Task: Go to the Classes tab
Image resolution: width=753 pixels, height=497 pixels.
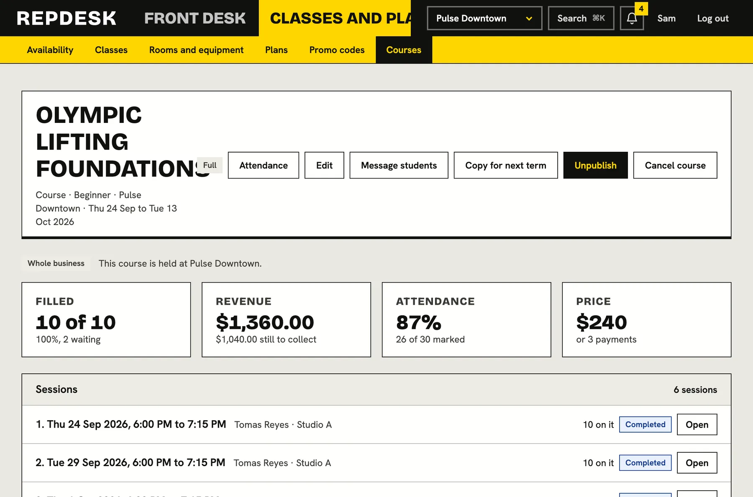Action: [x=111, y=50]
